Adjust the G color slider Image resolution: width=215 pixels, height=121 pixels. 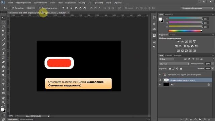click(185, 22)
